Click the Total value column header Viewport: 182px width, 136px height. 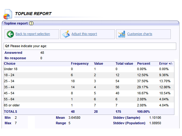click(x=124, y=63)
